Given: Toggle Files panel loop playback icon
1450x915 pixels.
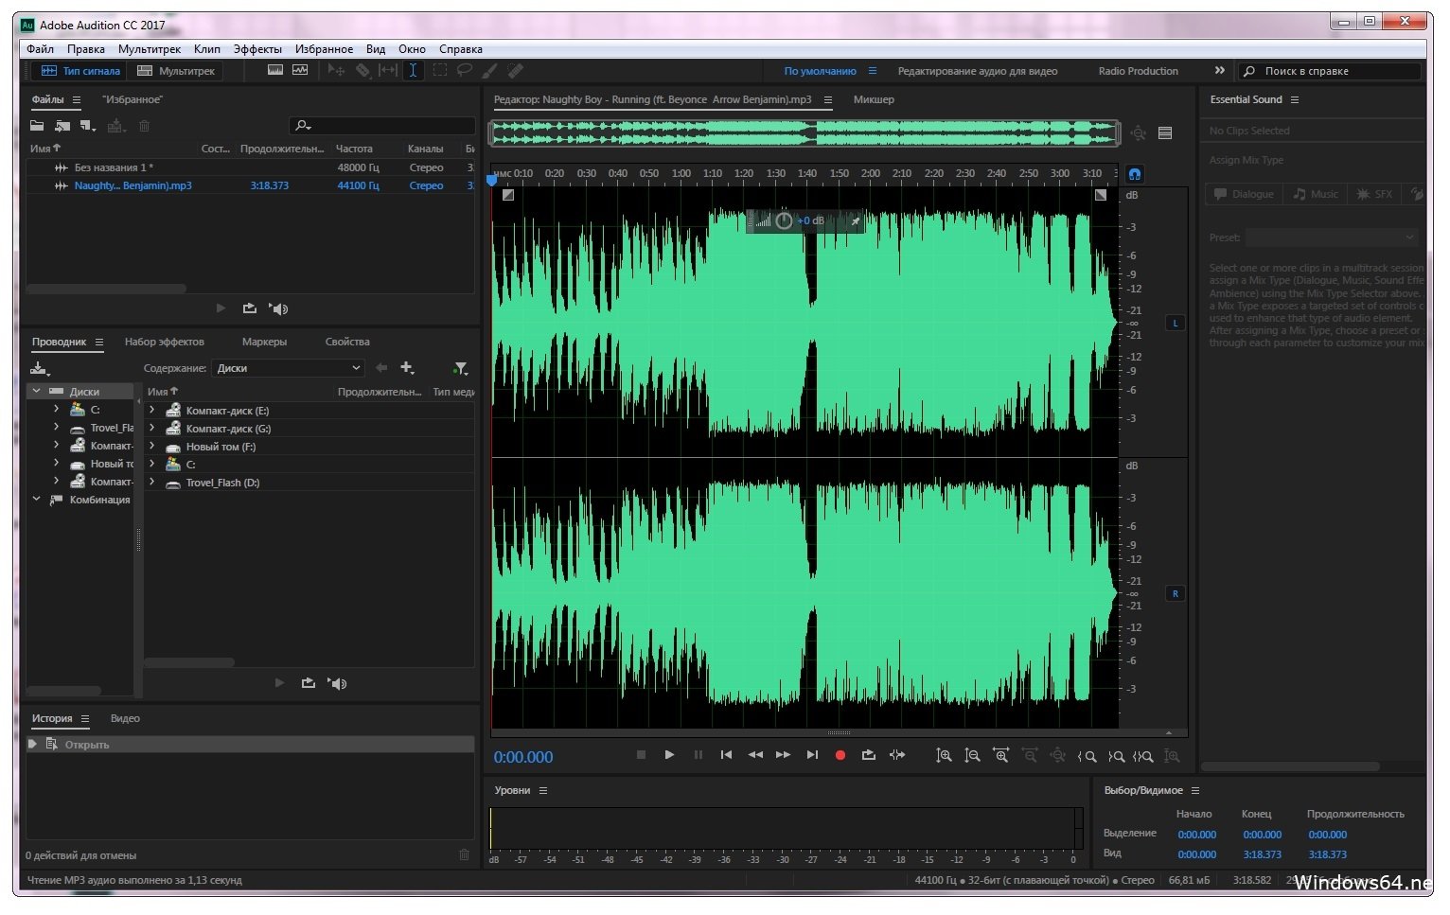Looking at the screenshot, I should tap(250, 308).
